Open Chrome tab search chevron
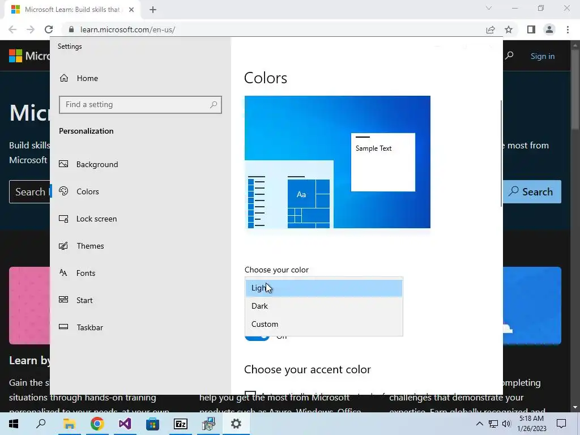 coord(489,8)
